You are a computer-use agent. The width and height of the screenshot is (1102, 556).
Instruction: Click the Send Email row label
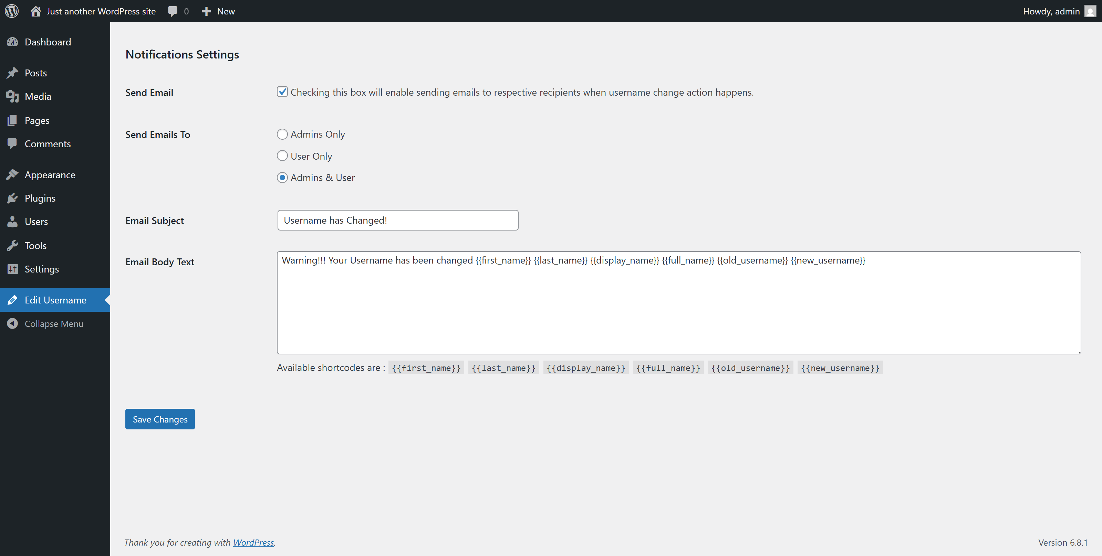(149, 93)
